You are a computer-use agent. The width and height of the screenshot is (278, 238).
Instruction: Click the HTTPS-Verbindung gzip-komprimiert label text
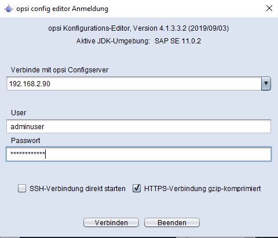pos(203,189)
